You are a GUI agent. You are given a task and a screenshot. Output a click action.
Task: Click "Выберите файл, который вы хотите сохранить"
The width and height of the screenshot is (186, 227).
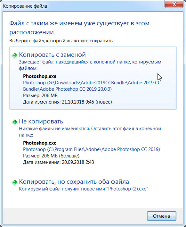tap(61, 41)
